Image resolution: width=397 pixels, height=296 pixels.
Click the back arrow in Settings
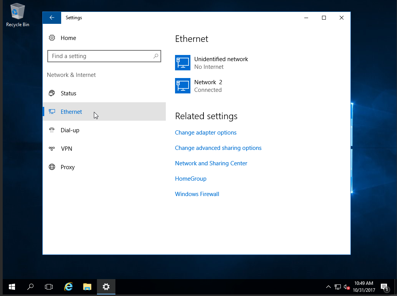[x=52, y=18]
